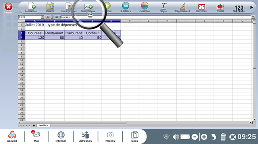Check the battery indicator
The height and width of the screenshot is (144, 258).
[x=185, y=137]
